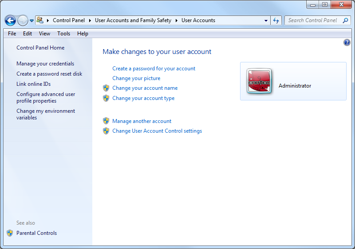The height and width of the screenshot is (249, 355).
Task: Go to Control Panel breadcrumb
Action: pyautogui.click(x=69, y=20)
